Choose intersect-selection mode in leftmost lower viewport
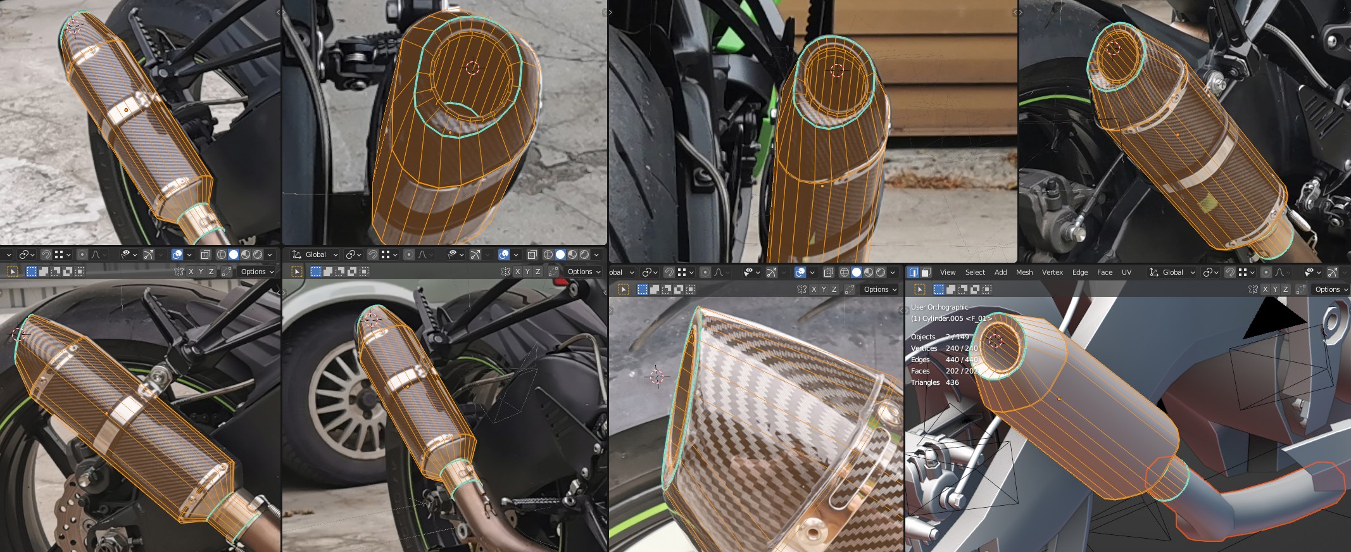 click(x=79, y=272)
